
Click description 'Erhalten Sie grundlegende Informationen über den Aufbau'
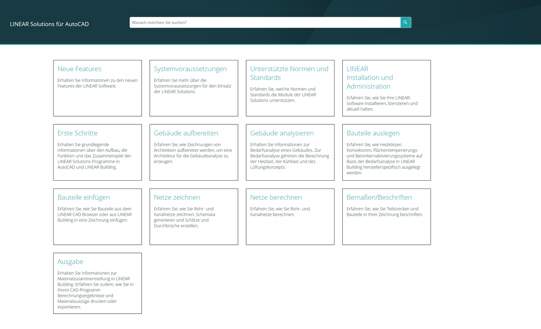point(94,156)
